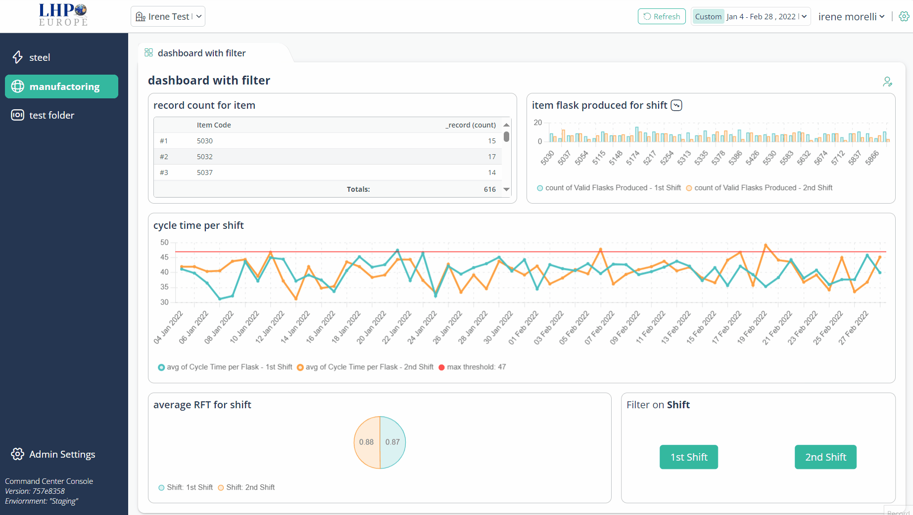
Task: Open the Jan 4 - Feb 28, 2022 date picker
Action: (767, 17)
